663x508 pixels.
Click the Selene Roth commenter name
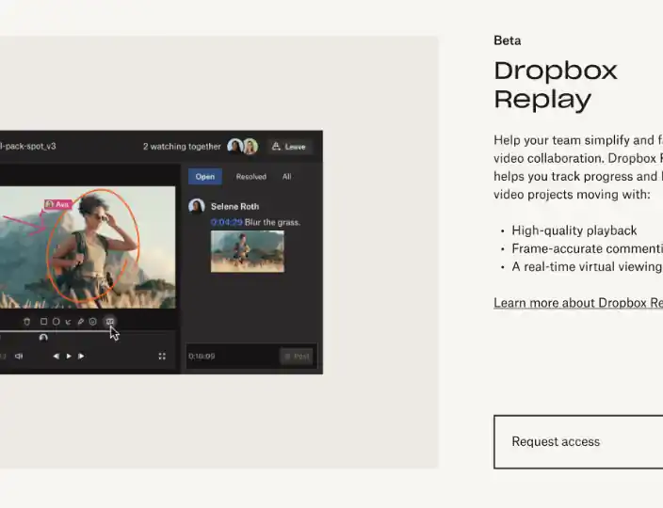tap(234, 207)
